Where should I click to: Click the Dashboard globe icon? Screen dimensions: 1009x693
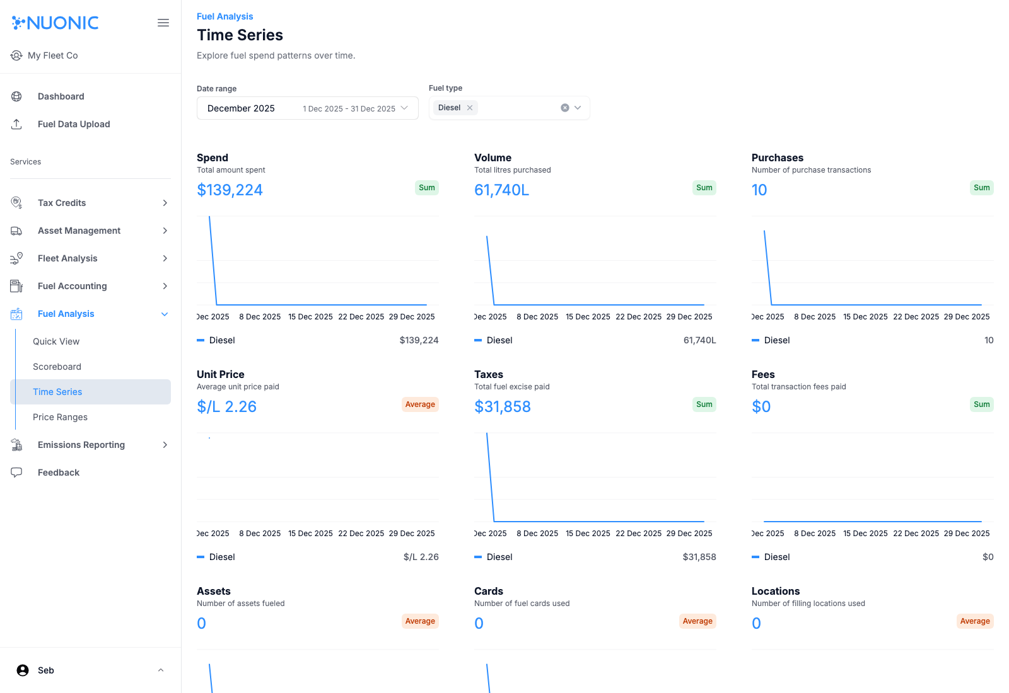[x=16, y=96]
